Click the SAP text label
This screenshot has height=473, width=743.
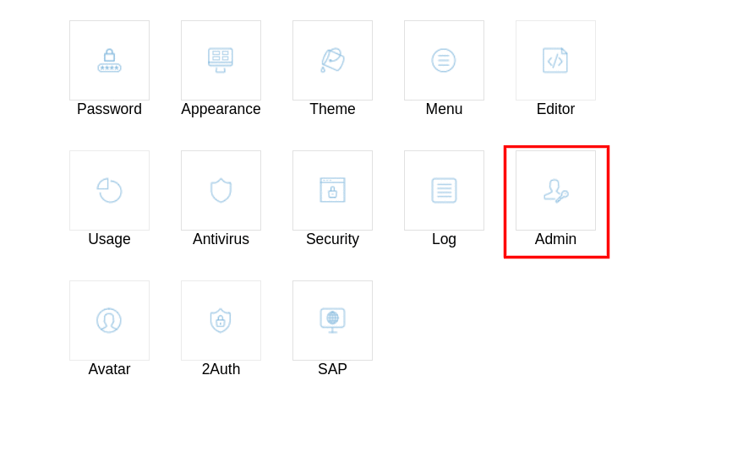coord(333,369)
